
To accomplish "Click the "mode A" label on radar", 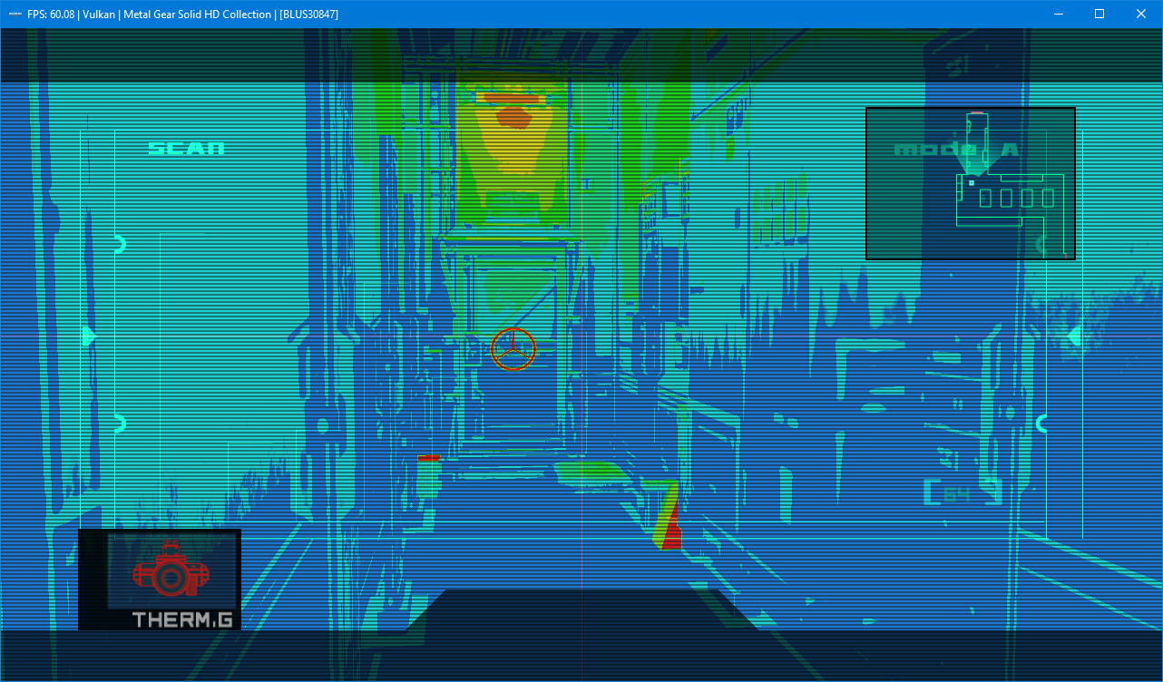I will [x=956, y=150].
